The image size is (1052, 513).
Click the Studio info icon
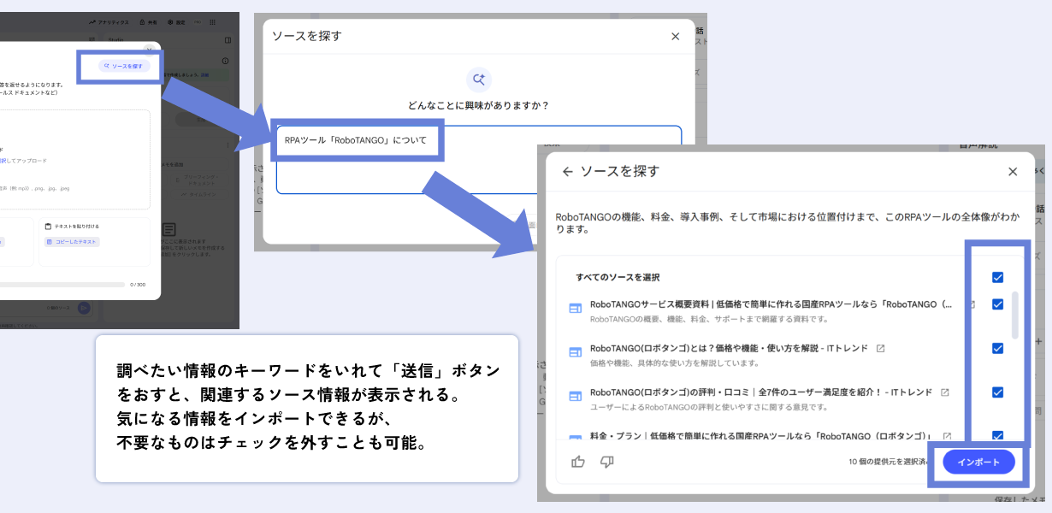(226, 61)
